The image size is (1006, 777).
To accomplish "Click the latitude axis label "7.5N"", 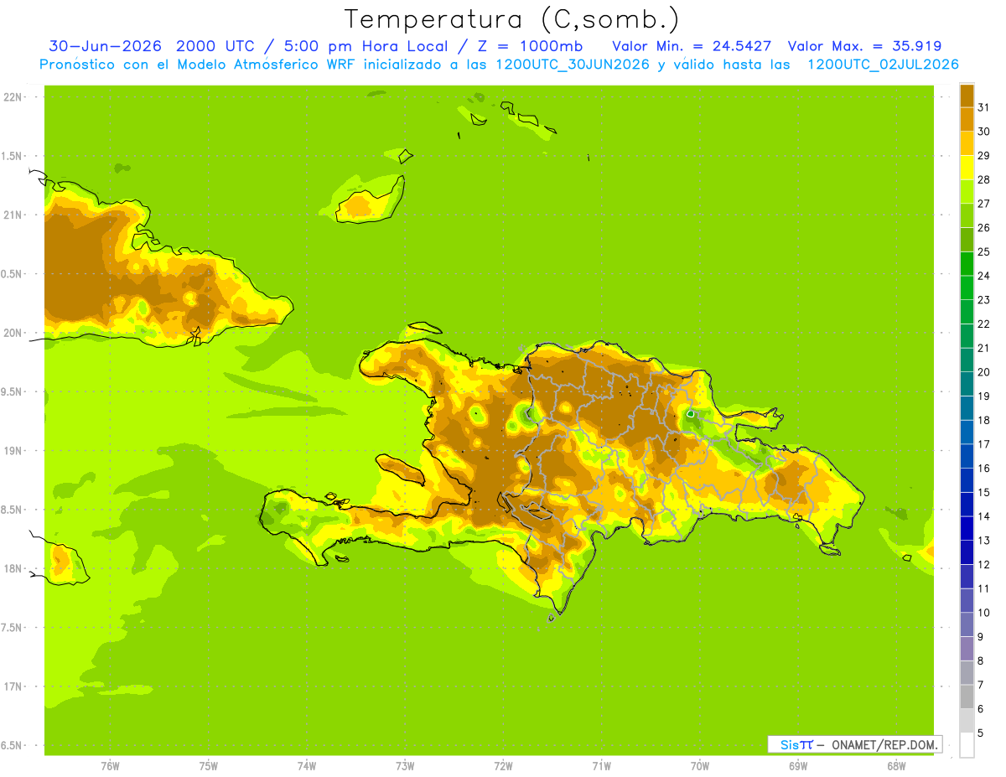I will [x=13, y=628].
